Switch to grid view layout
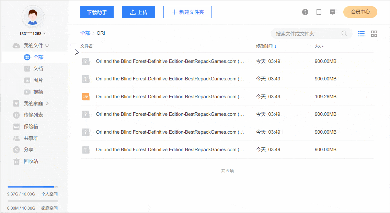390x213 pixels. point(374,34)
